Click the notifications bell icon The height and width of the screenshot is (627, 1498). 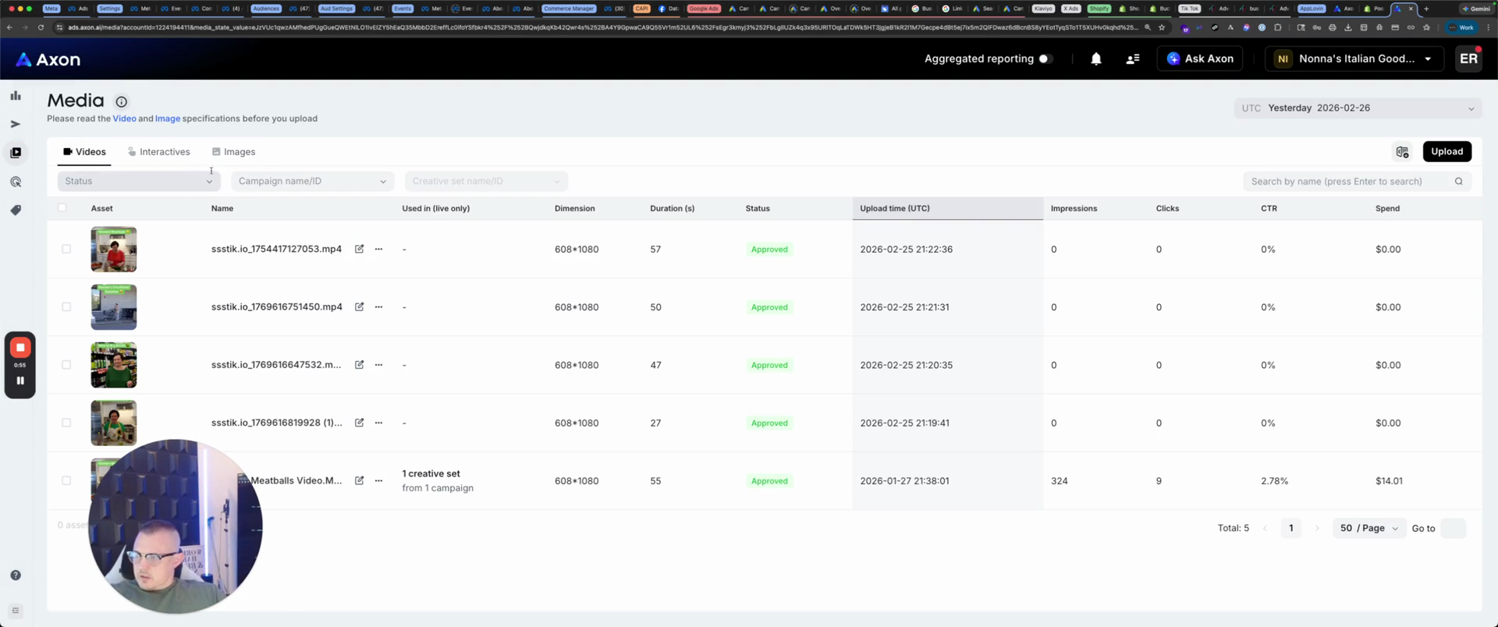[1095, 58]
